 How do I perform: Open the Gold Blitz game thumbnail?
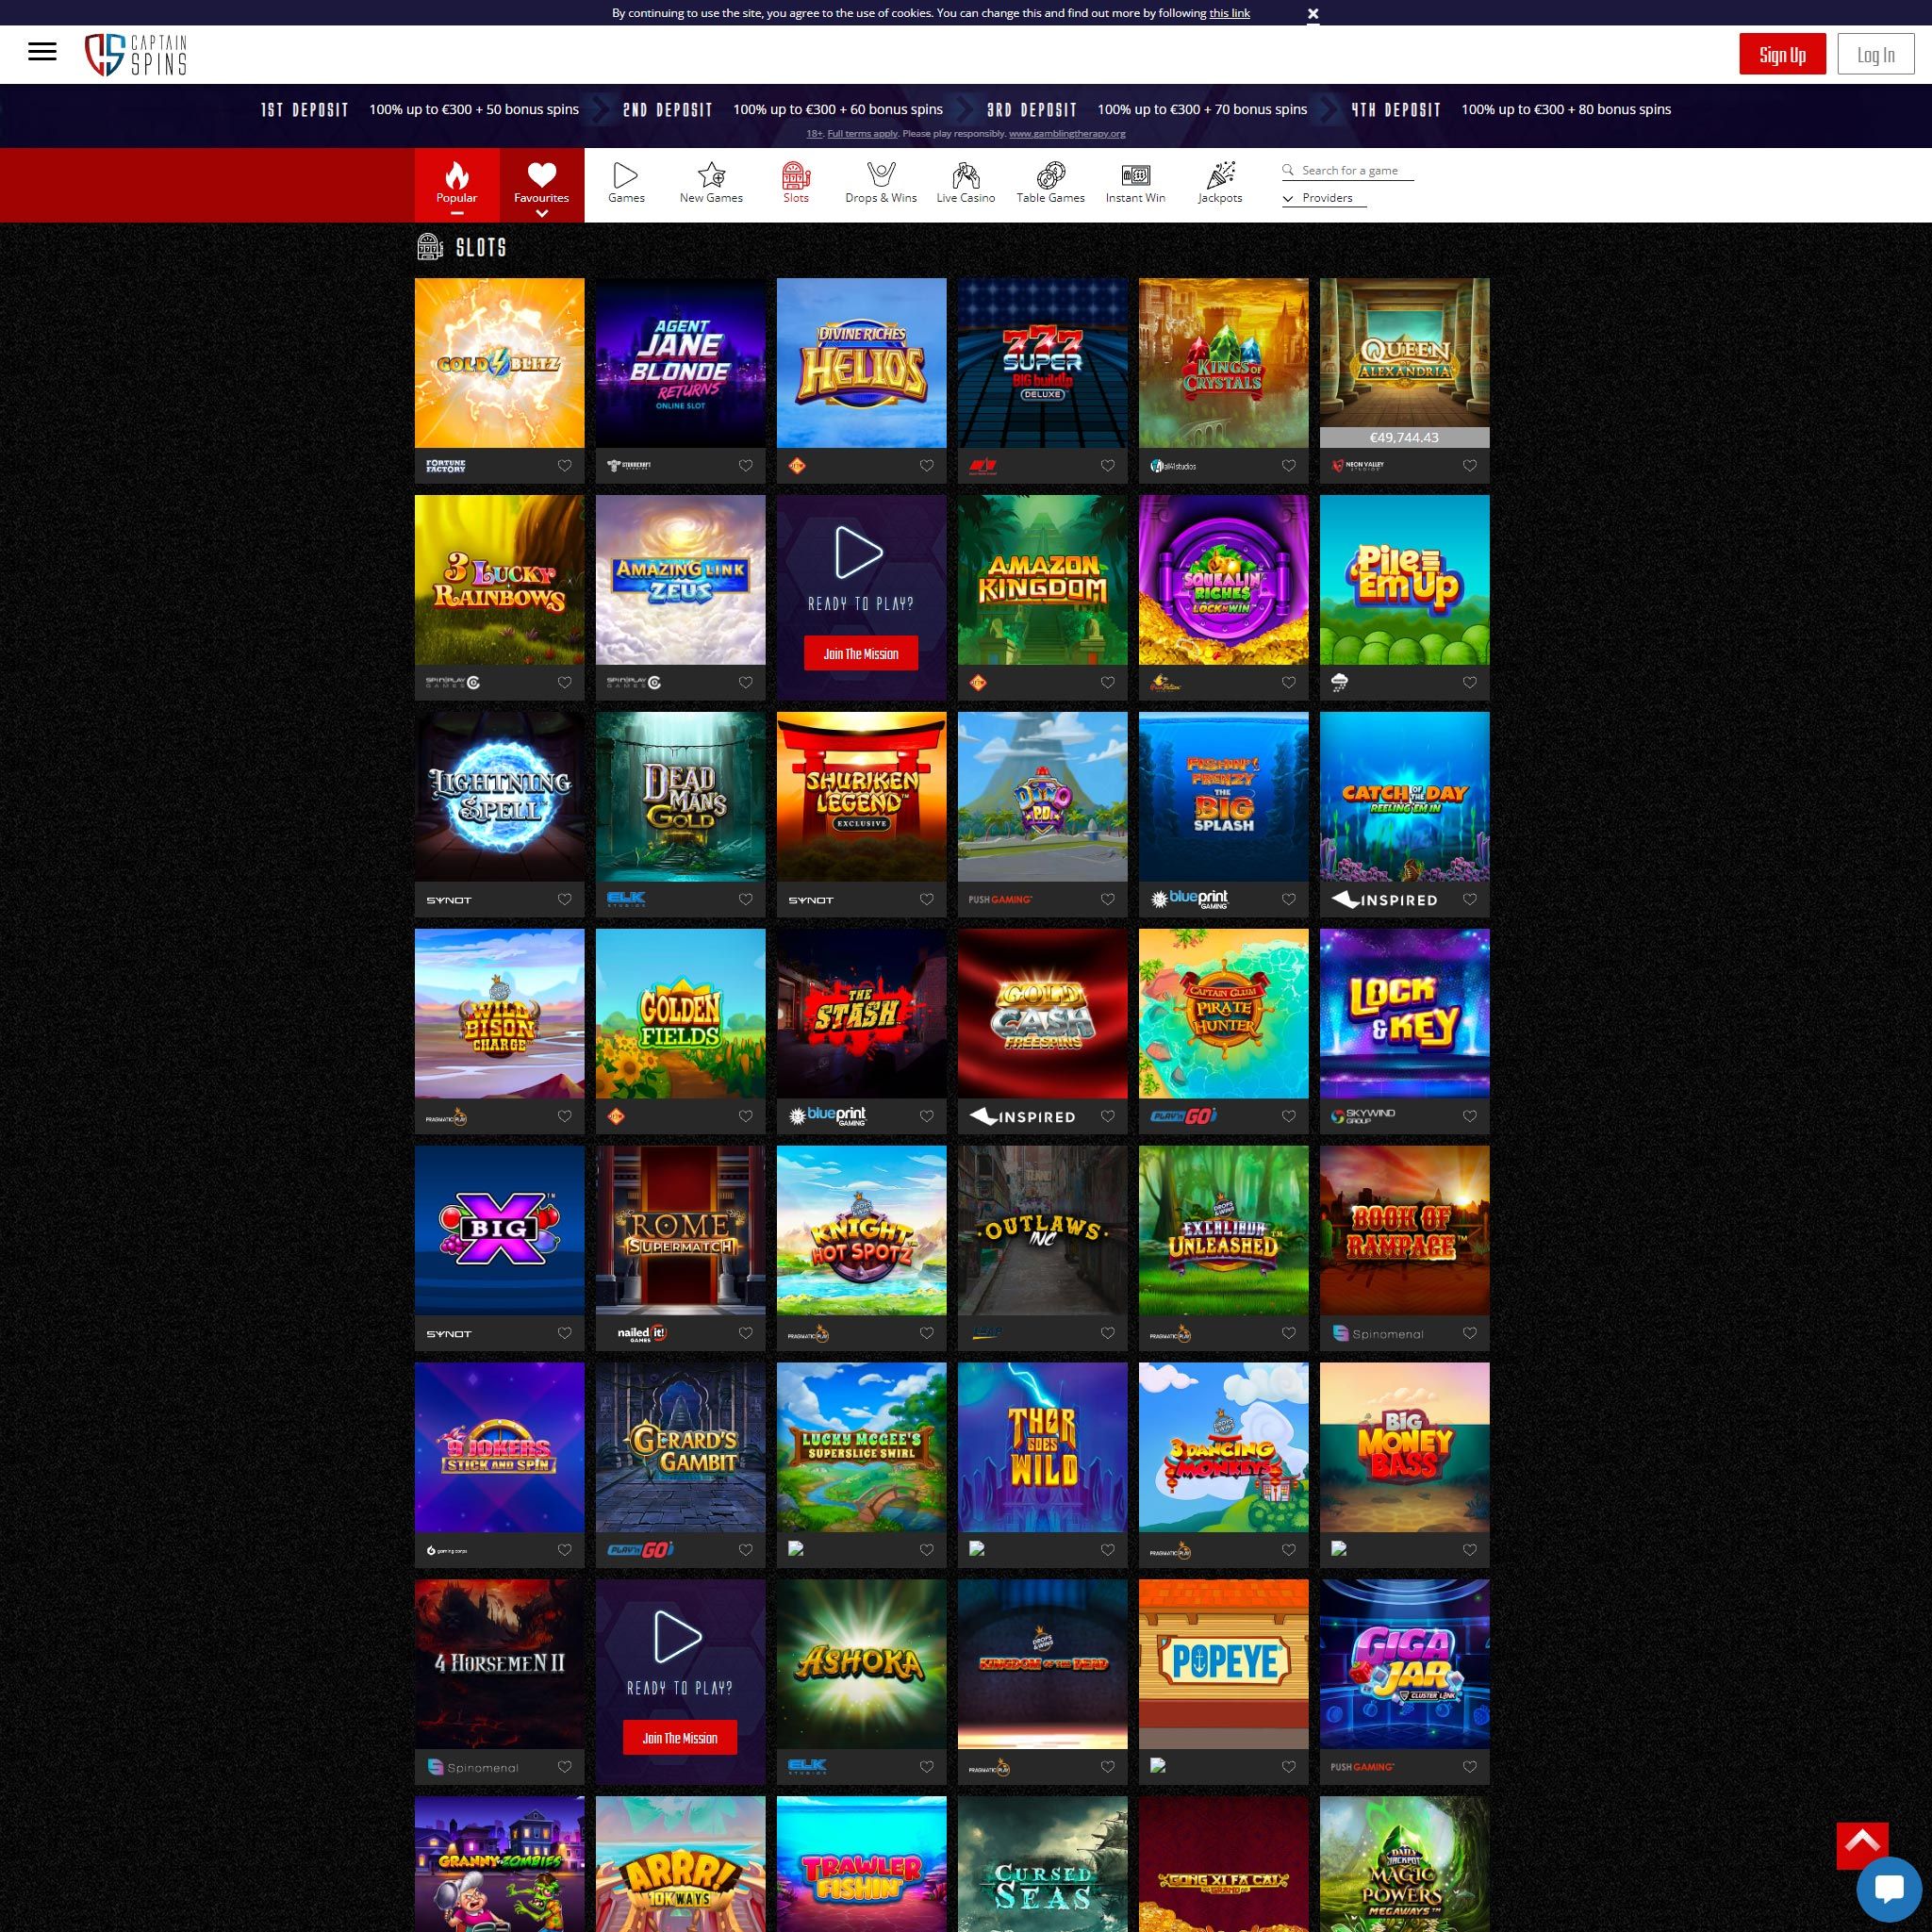(499, 363)
